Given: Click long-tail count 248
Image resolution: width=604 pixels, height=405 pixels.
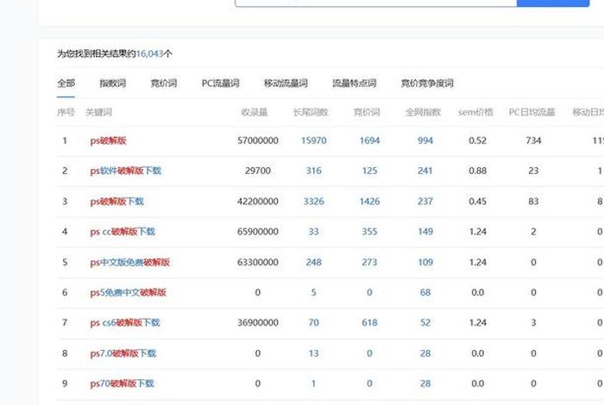Looking at the screenshot, I should coord(313,262).
